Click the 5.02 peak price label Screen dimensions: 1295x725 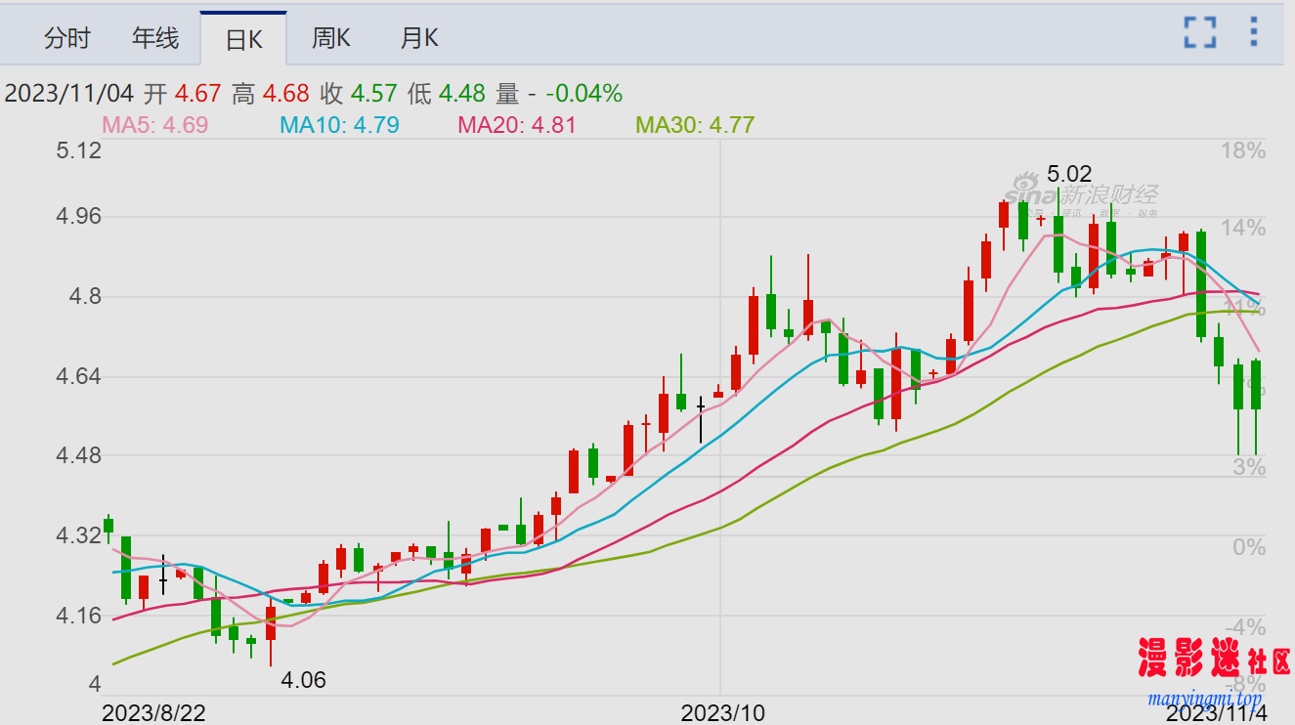pos(1069,175)
